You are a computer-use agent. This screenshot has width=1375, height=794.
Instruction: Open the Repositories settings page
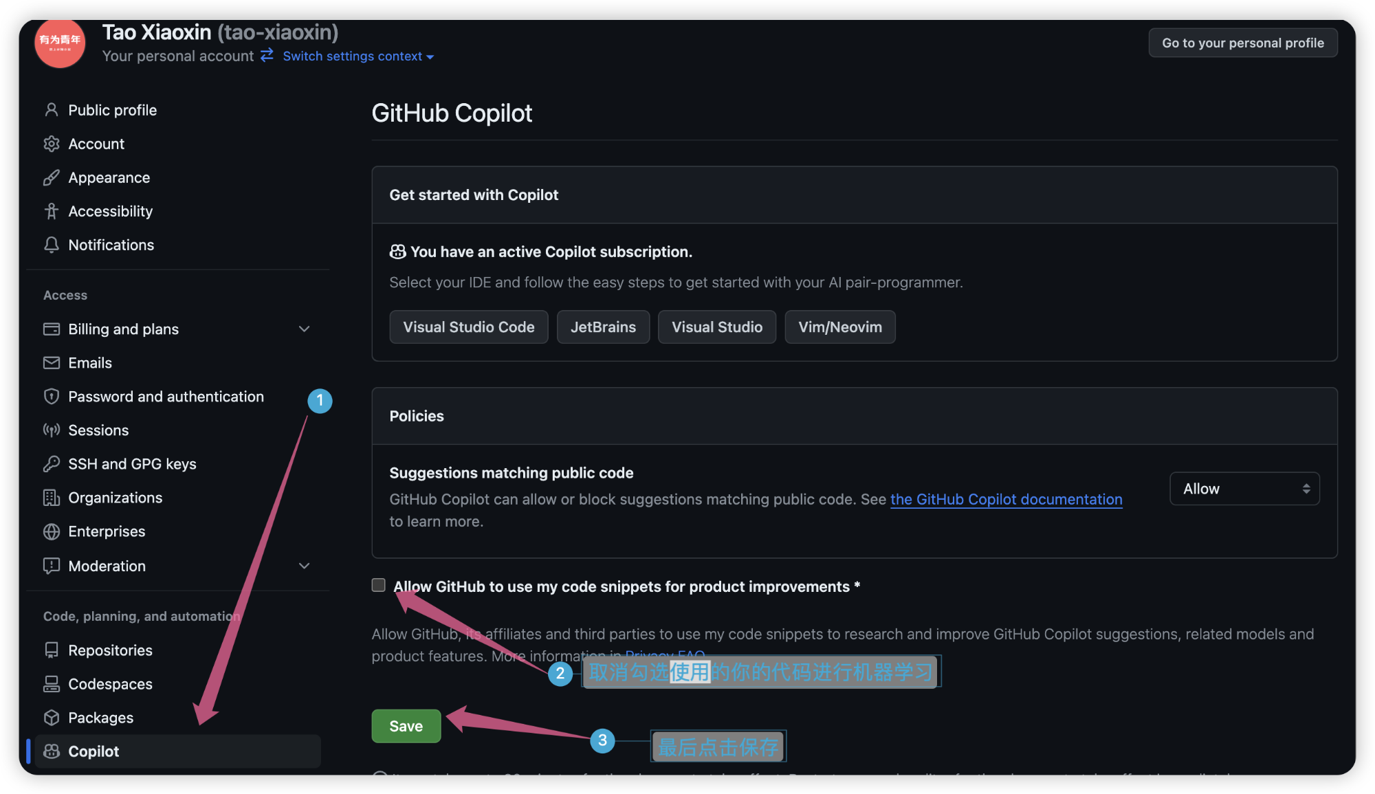pyautogui.click(x=110, y=650)
